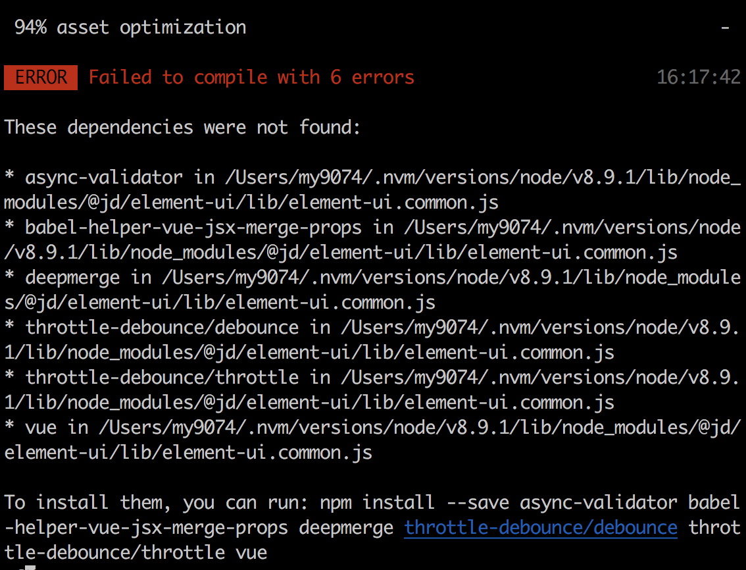Click the 16:17:42 timestamp

(x=699, y=77)
